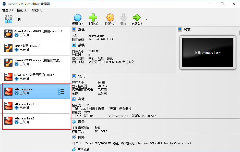Open the 控制(M) menu
The width and height of the screenshot is (240, 152).
tap(22, 10)
